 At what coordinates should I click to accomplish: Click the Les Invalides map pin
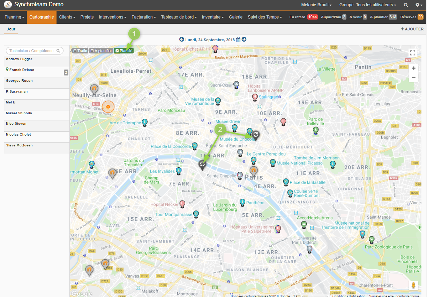pos(179,171)
